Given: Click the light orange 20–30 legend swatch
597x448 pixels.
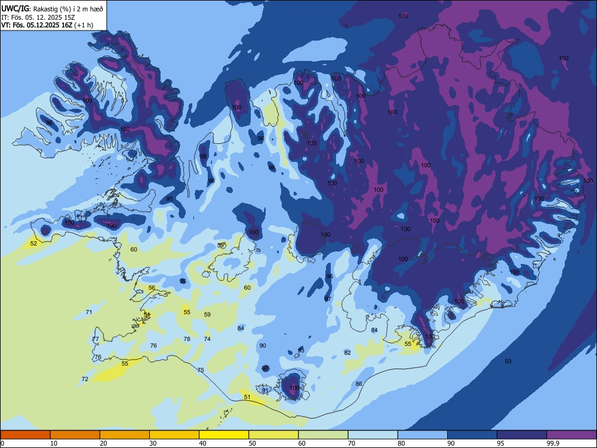Looking at the screenshot, I should pos(125,435).
